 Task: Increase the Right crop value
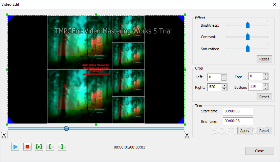tap(224, 85)
